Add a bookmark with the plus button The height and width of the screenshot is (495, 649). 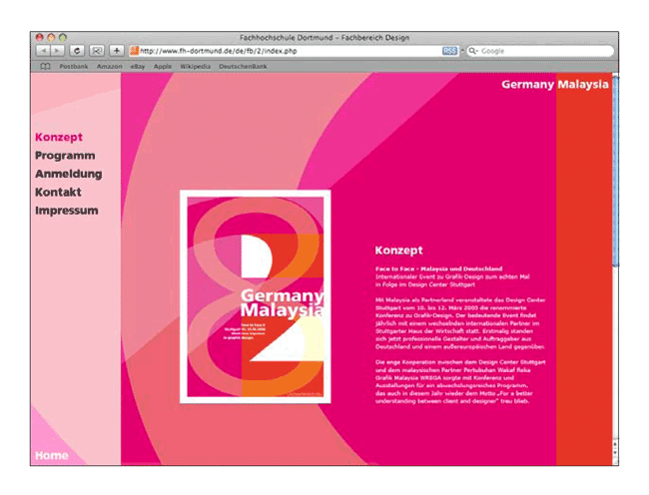tap(117, 51)
